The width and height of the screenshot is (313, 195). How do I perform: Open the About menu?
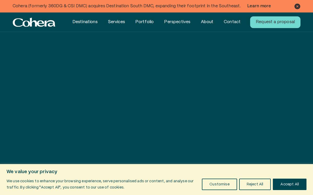(x=207, y=22)
